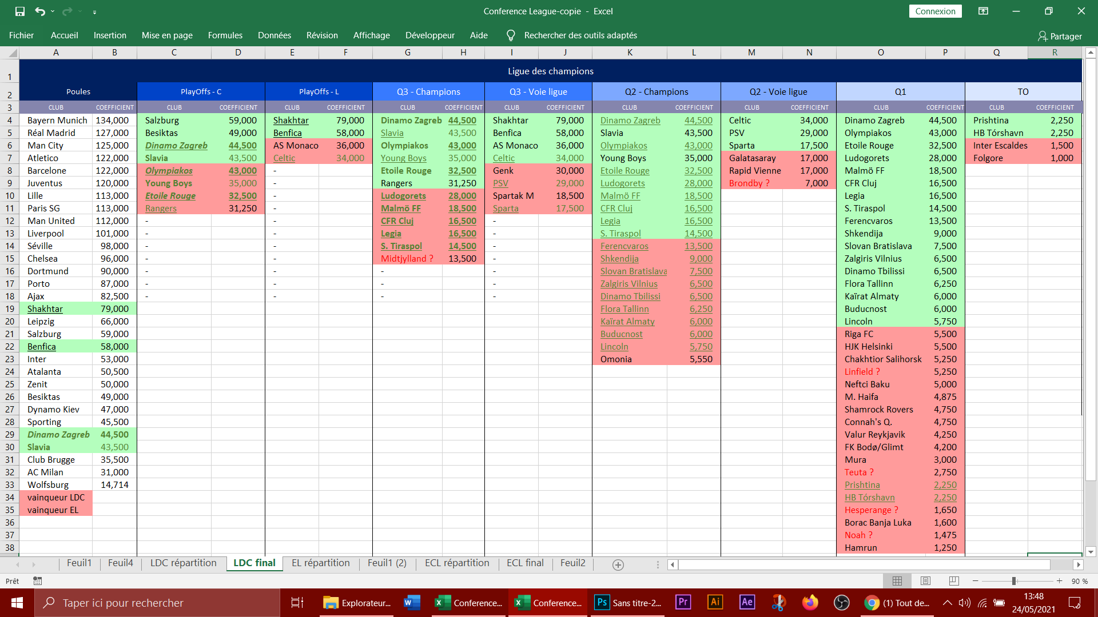Open the Fichier menu
The image size is (1098, 617).
click(22, 35)
